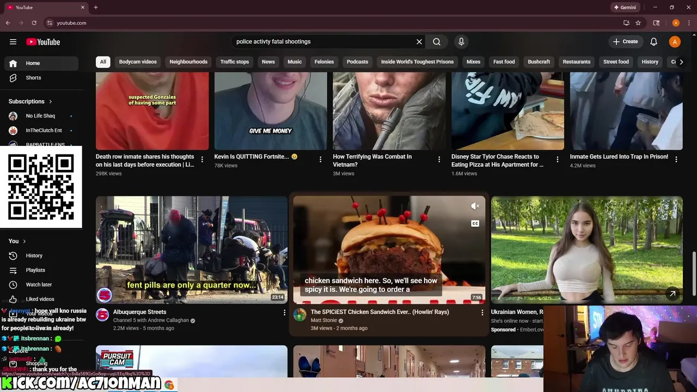Open the YouTube guide hamburger menu
The height and width of the screenshot is (392, 697).
[x=13, y=42]
